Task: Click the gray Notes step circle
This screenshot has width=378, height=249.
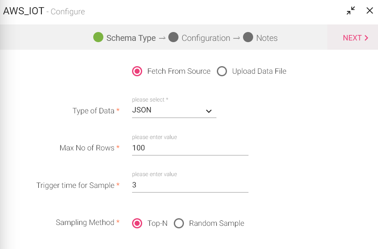Action: pyautogui.click(x=248, y=37)
